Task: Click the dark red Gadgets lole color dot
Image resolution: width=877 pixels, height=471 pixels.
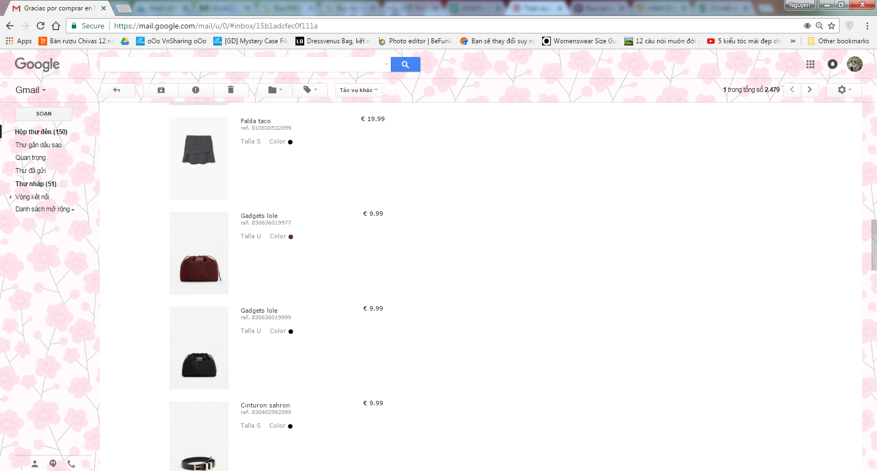Action: [291, 237]
